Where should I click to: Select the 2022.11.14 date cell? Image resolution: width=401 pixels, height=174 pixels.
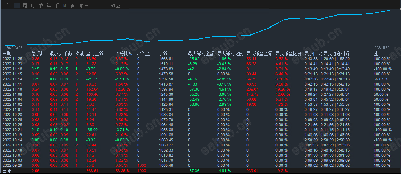tap(12, 79)
